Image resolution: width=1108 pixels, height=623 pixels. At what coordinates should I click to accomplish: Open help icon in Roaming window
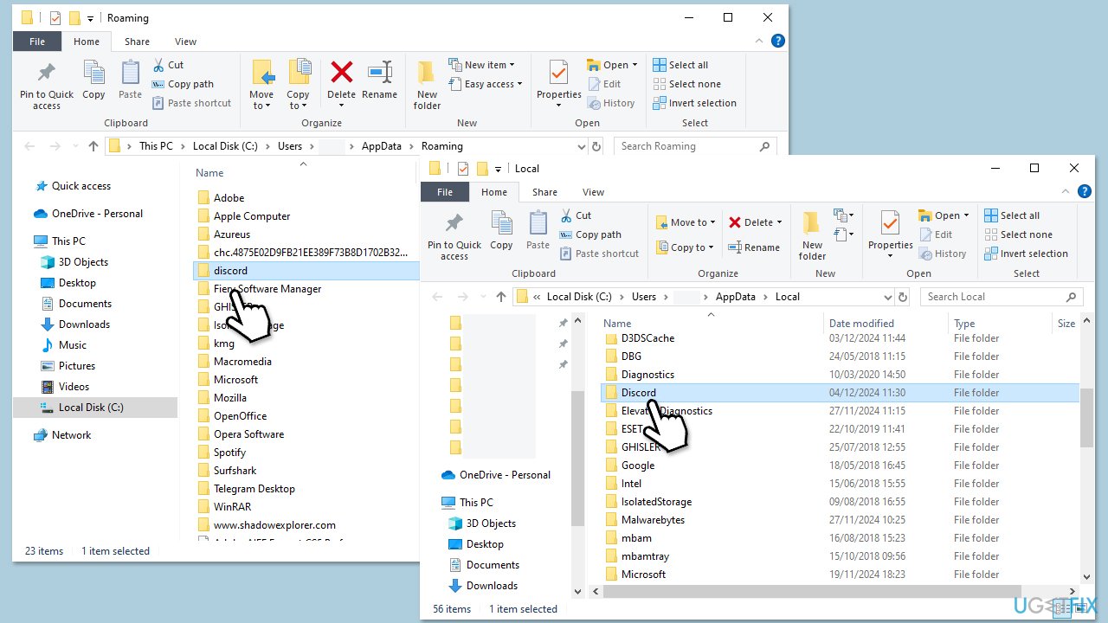pyautogui.click(x=778, y=41)
